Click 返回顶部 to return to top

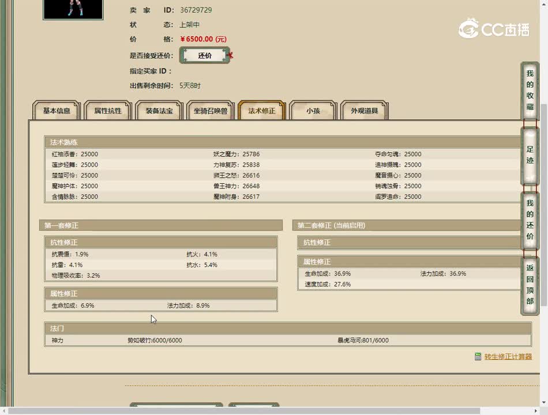530,284
